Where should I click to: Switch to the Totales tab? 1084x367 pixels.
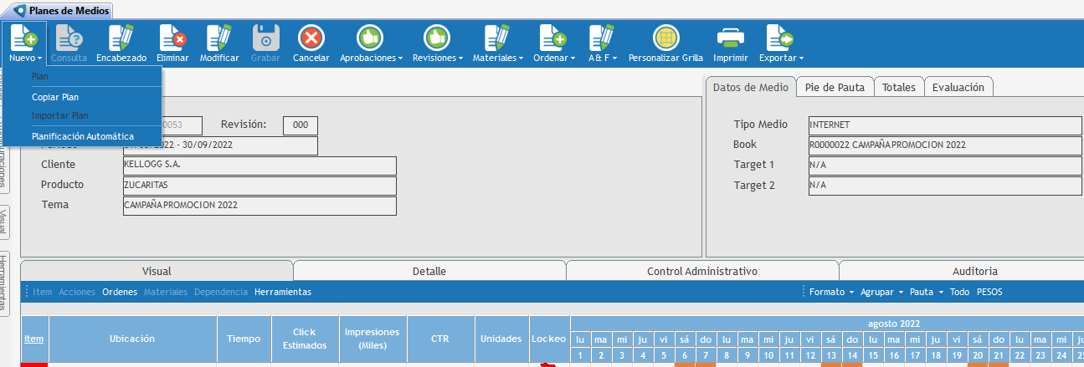(x=899, y=87)
